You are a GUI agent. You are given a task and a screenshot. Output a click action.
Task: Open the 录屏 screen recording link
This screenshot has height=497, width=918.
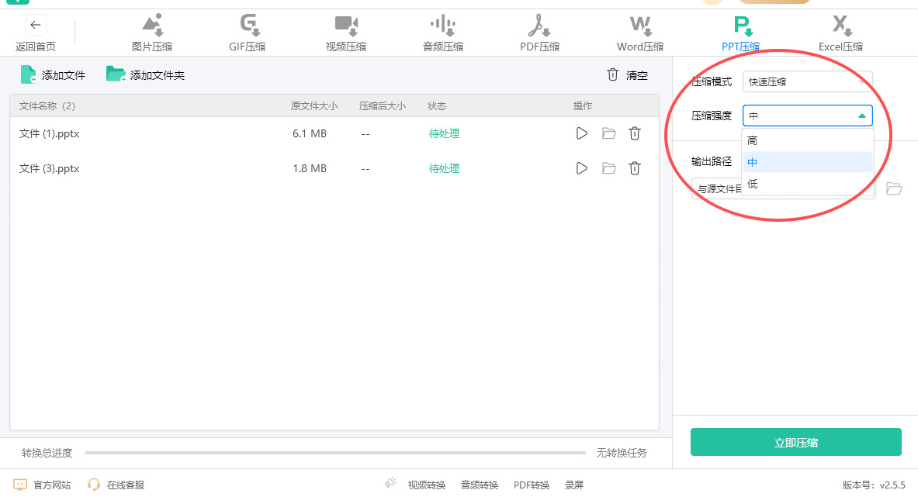(x=574, y=485)
